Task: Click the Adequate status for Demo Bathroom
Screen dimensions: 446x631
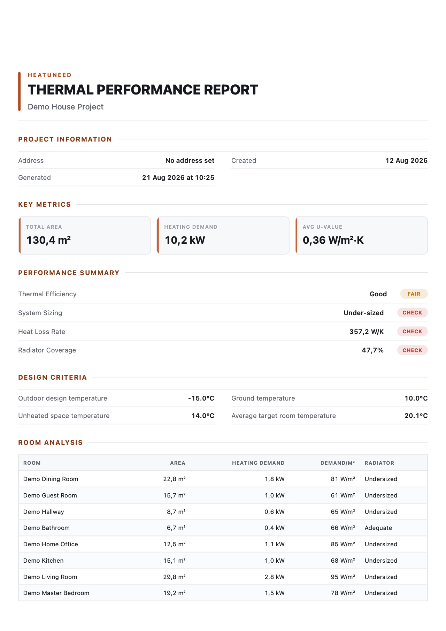Action: [378, 528]
